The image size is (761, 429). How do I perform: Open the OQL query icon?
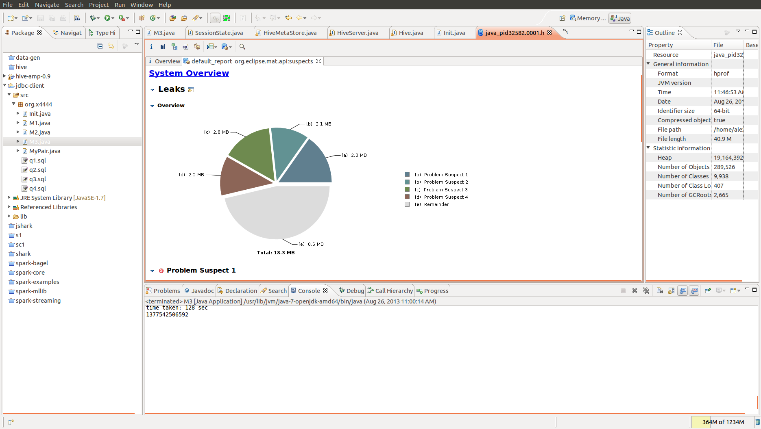pyautogui.click(x=185, y=47)
